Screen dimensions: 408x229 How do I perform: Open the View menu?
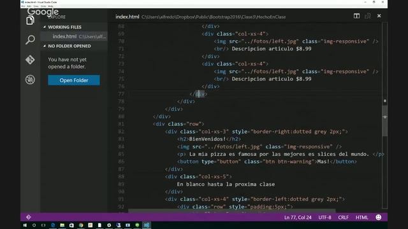(36, 6)
